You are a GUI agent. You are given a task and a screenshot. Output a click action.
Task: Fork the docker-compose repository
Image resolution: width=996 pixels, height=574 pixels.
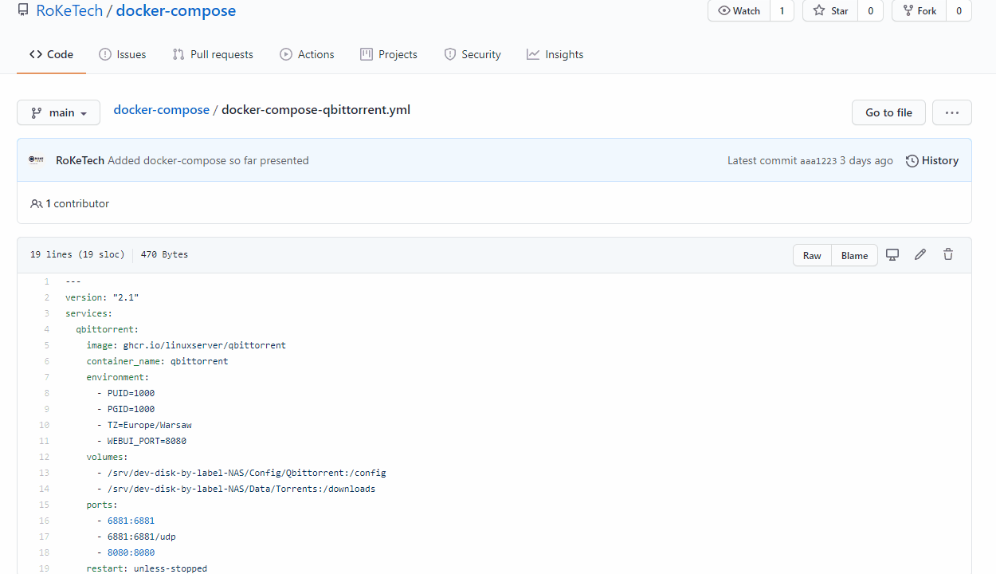920,11
